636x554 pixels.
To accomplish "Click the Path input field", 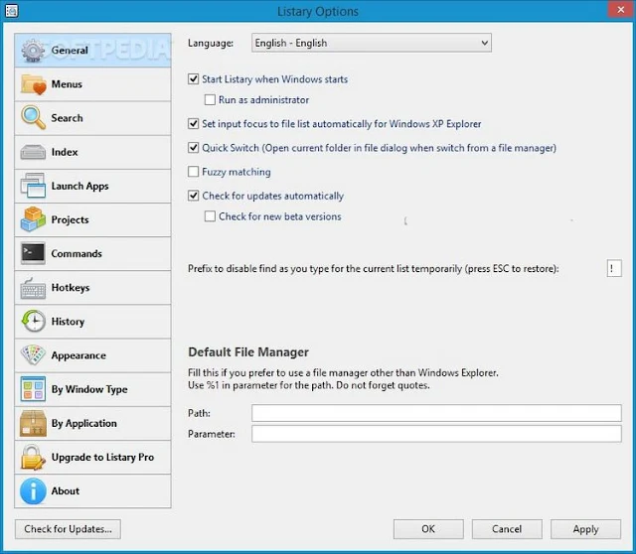I will 436,413.
